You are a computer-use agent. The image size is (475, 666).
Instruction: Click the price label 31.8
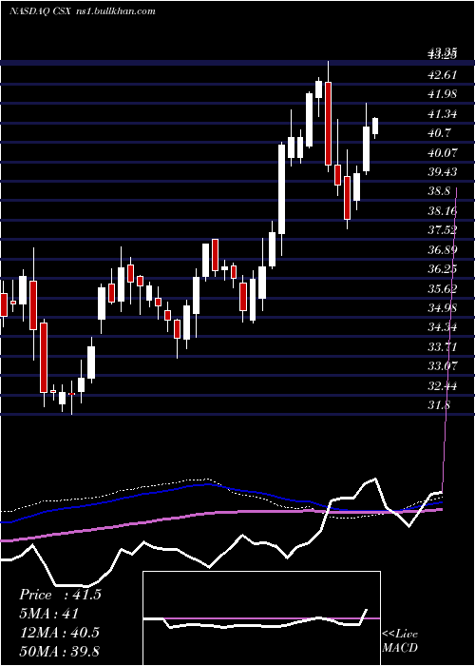pyautogui.click(x=439, y=405)
